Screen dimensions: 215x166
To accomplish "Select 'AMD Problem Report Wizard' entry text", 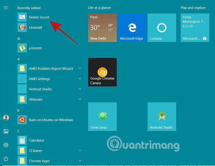I will point(51,69).
